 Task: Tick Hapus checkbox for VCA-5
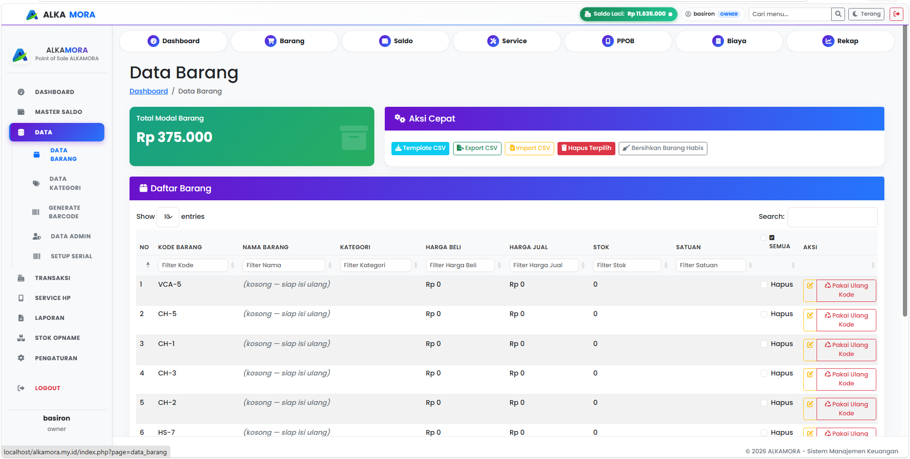point(763,284)
